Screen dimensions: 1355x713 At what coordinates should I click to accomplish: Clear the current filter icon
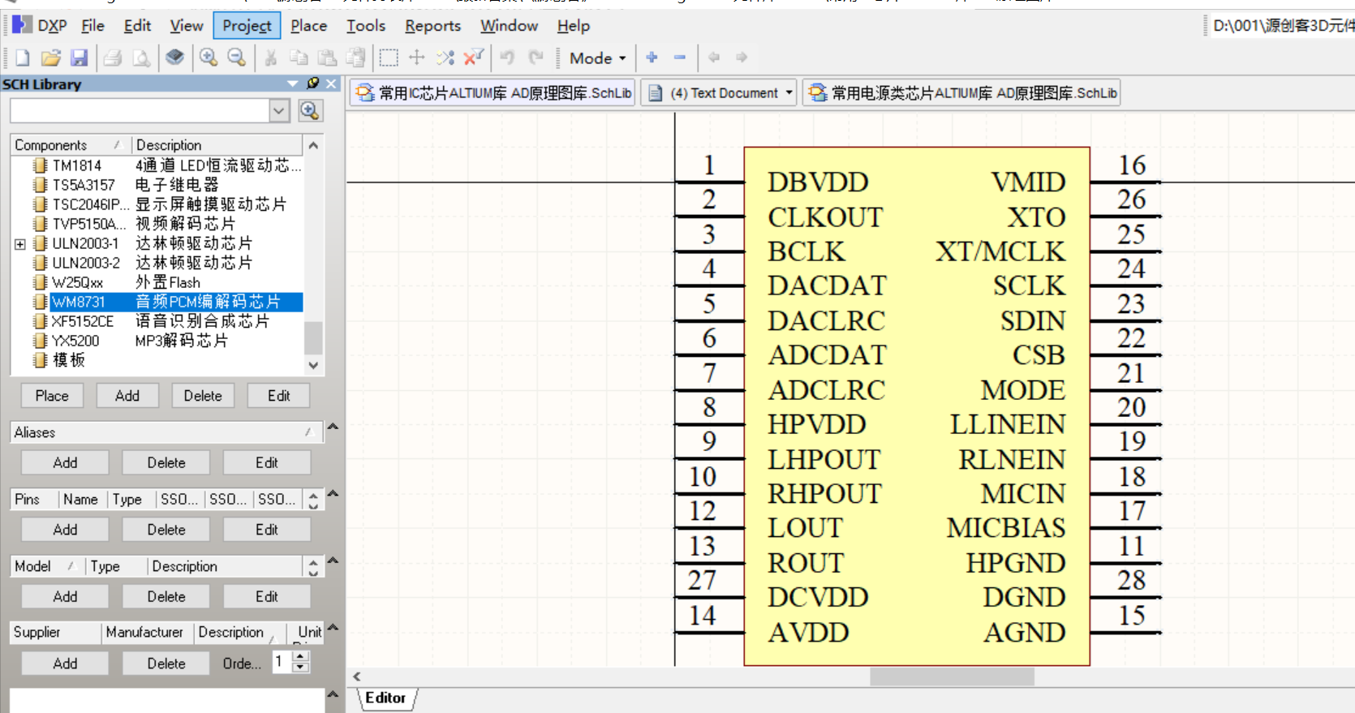(x=473, y=58)
